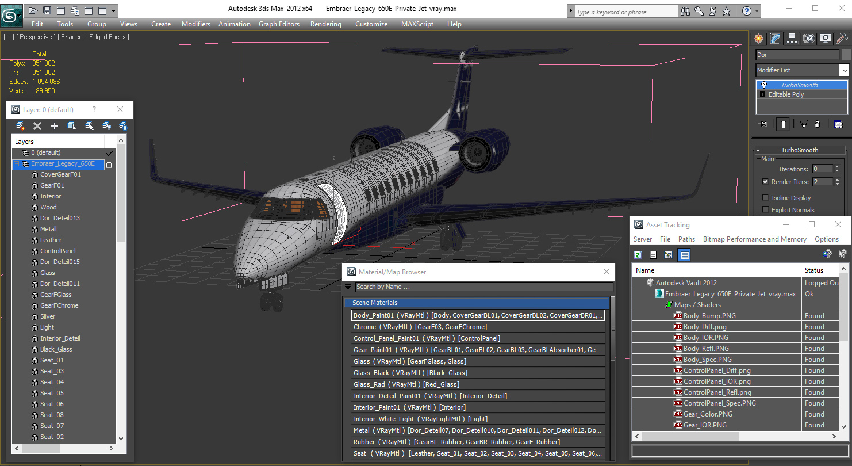Click the binoculars search icon
This screenshot has height=466, width=852.
coord(685,11)
